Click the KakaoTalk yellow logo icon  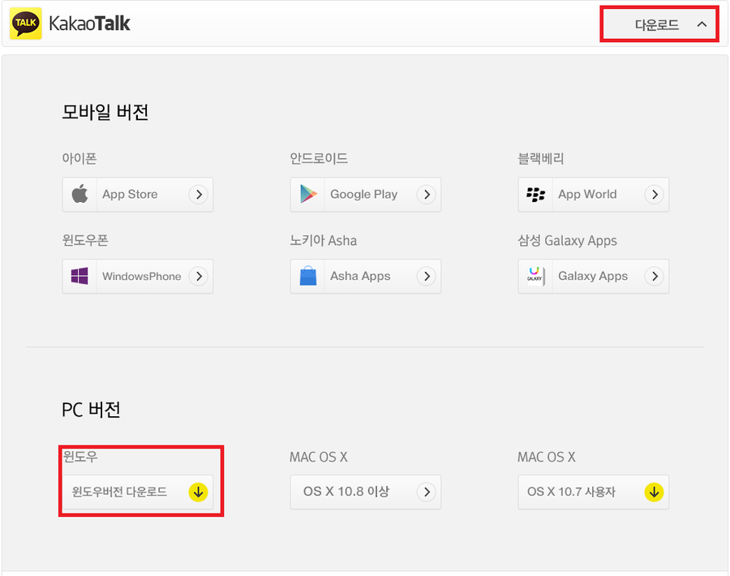(25, 24)
